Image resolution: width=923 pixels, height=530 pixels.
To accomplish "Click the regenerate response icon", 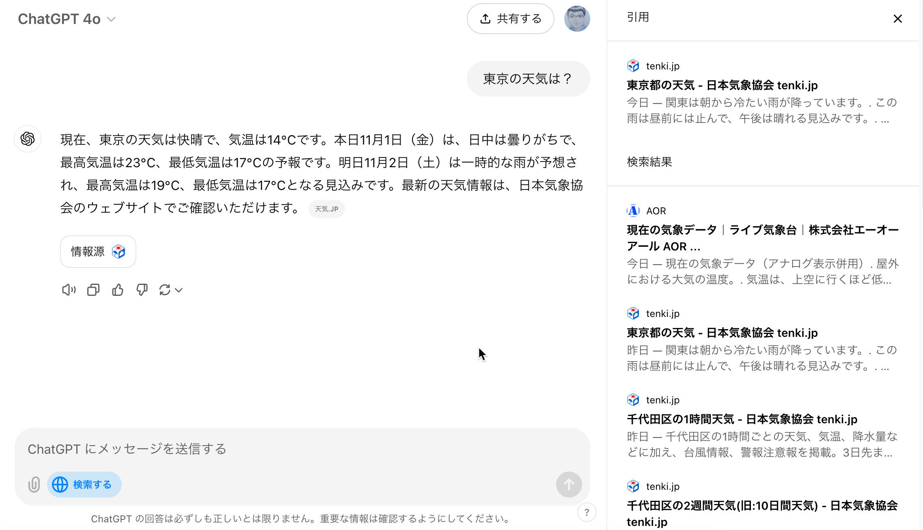I will (165, 290).
